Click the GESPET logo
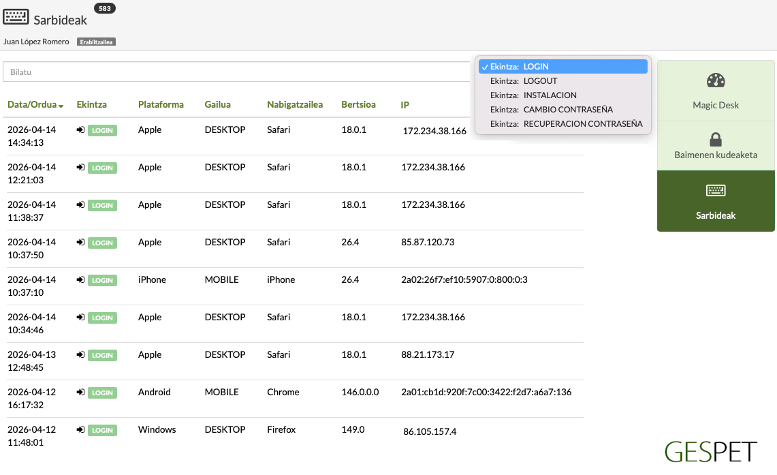Image resolution: width=777 pixels, height=475 pixels. click(710, 452)
